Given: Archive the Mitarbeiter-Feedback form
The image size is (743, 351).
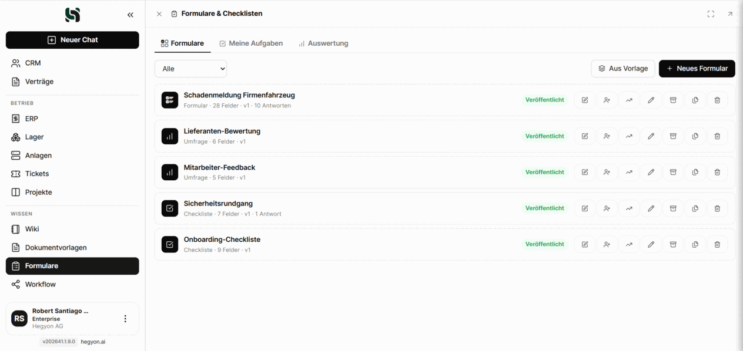Looking at the screenshot, I should click(x=673, y=173).
